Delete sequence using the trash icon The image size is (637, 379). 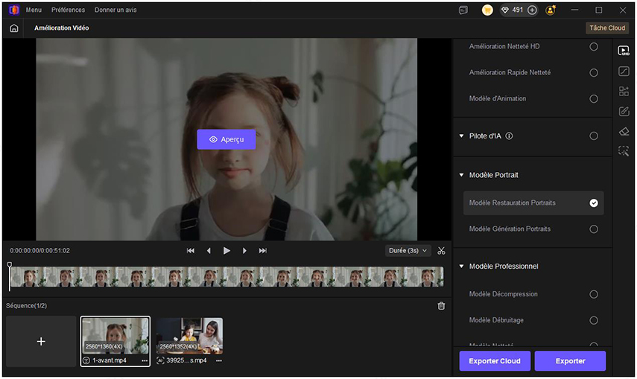(x=441, y=306)
